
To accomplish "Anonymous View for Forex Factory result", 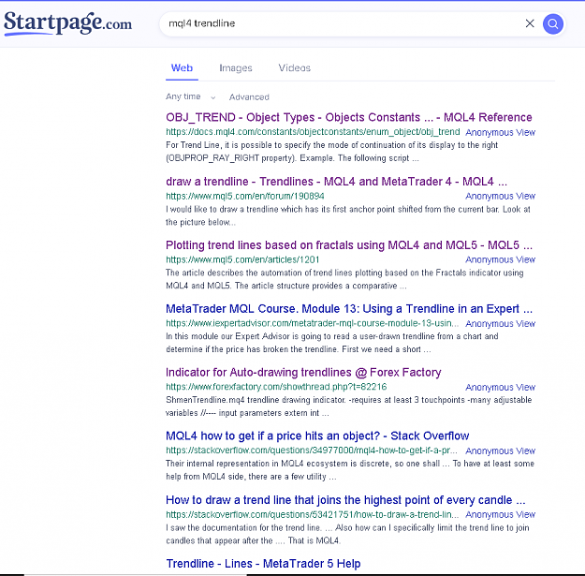I will click(501, 387).
